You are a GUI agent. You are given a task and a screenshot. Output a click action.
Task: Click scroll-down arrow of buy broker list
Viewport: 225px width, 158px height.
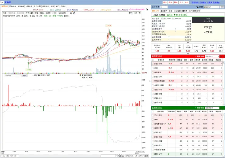point(224,105)
